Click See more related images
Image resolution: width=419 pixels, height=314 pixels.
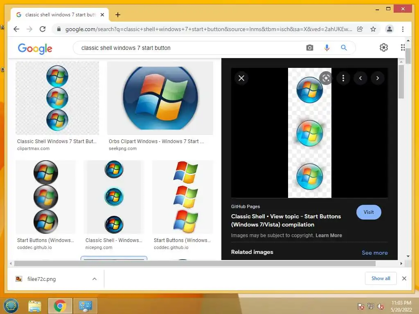tap(375, 253)
